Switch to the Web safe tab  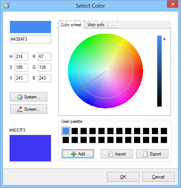pyautogui.click(x=96, y=25)
